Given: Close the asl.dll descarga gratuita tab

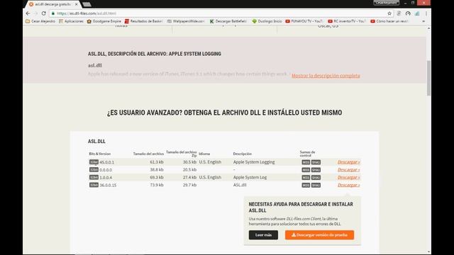Looking at the screenshot, I should coord(77,4).
